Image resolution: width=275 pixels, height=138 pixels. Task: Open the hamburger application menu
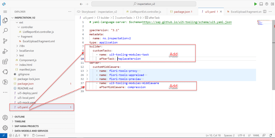5,12
